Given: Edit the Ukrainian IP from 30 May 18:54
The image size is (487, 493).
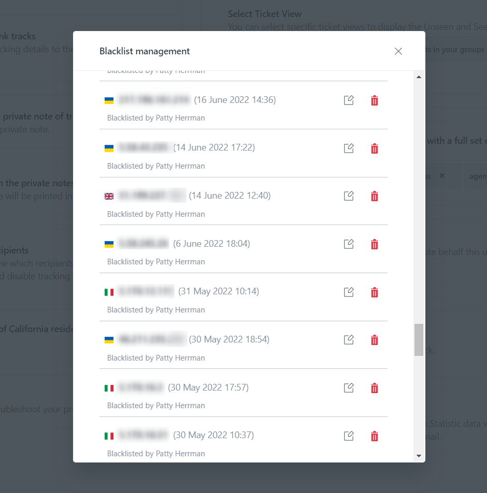Looking at the screenshot, I should [349, 340].
